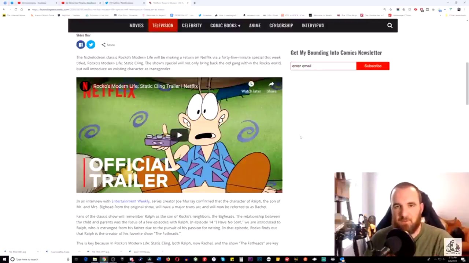Go to the Anime section
The height and width of the screenshot is (263, 469).
(x=255, y=26)
